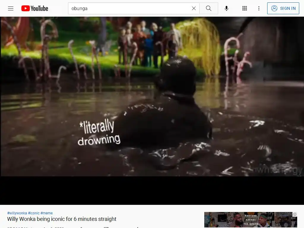The width and height of the screenshot is (304, 228).
Task: Submit search with magnifier button
Action: (209, 8)
